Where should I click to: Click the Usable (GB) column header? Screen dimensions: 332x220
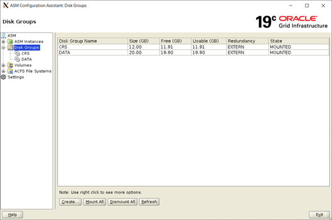(x=209, y=41)
